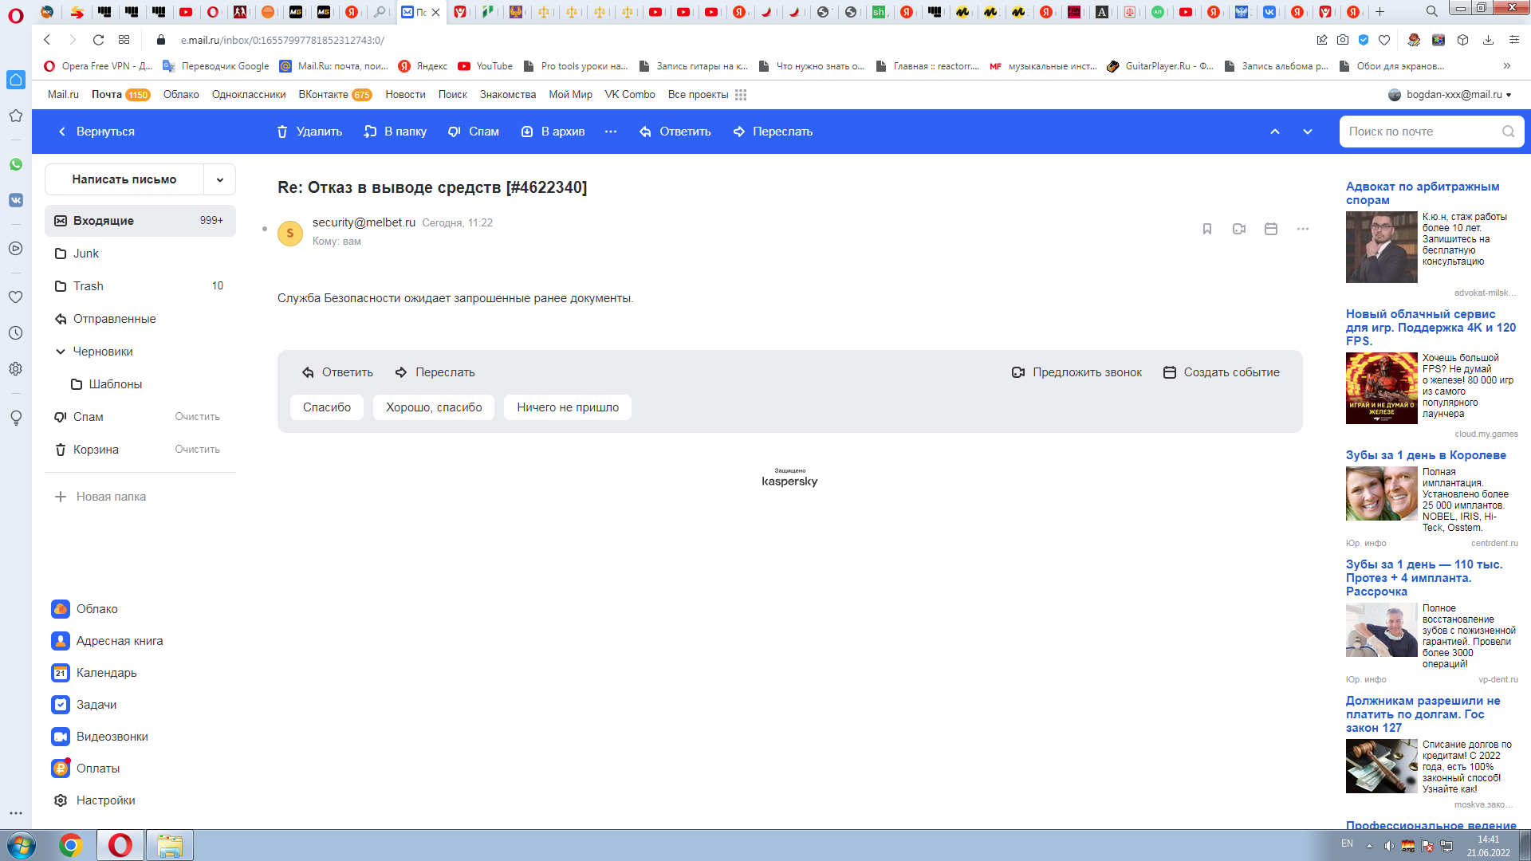This screenshot has width=1531, height=861.
Task: Collapse the Черновики drafts folder
Action: pyautogui.click(x=61, y=352)
